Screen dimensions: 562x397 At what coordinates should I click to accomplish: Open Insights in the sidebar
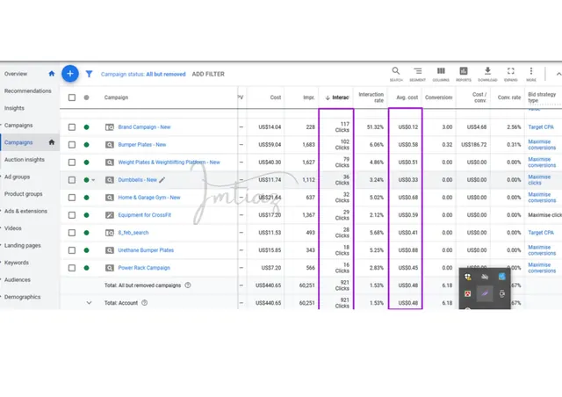tap(14, 108)
